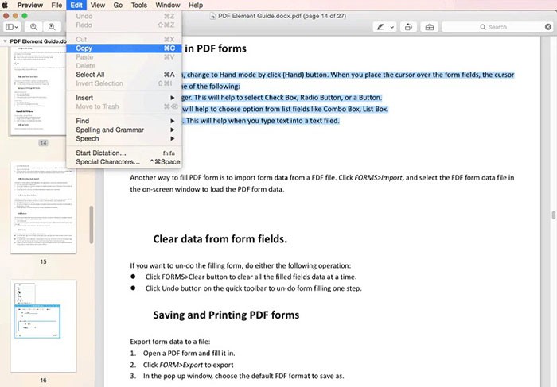Open the highlight color dropdown arrow
This screenshot has height=387, width=557.
coord(392,27)
